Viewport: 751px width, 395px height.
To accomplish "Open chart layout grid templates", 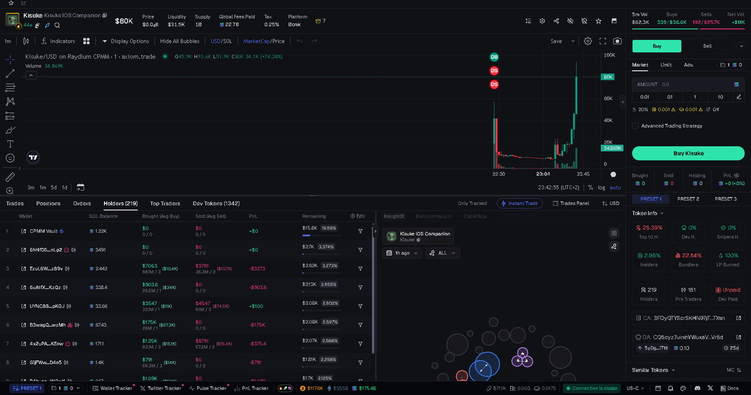I will [86, 41].
